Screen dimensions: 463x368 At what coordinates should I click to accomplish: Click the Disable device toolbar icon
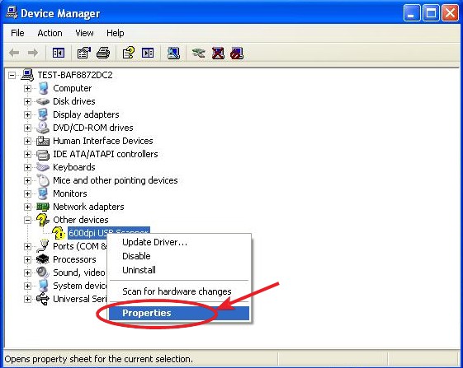click(237, 54)
